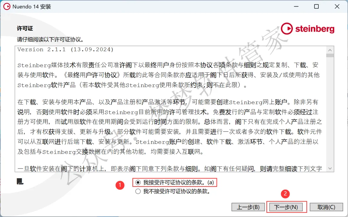Click the Nuendo installer icon in title bar
Image resolution: width=348 pixels, height=217 pixels.
tap(7, 6)
